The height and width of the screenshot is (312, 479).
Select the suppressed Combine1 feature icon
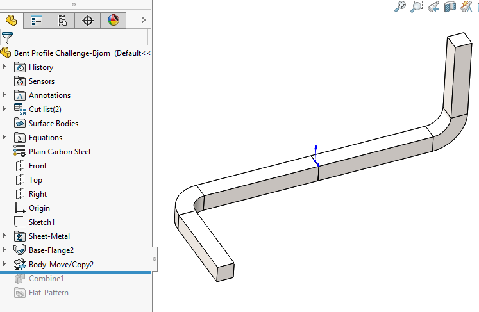coord(20,279)
